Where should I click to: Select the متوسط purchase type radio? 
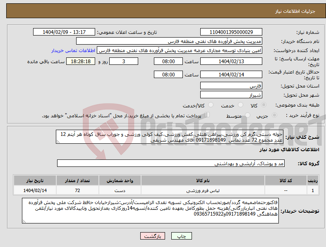tap(248, 115)
